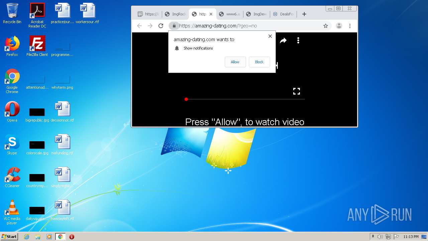428x241 pixels.
Task: Click the 11:13 PM taskbar clock
Action: click(x=411, y=237)
